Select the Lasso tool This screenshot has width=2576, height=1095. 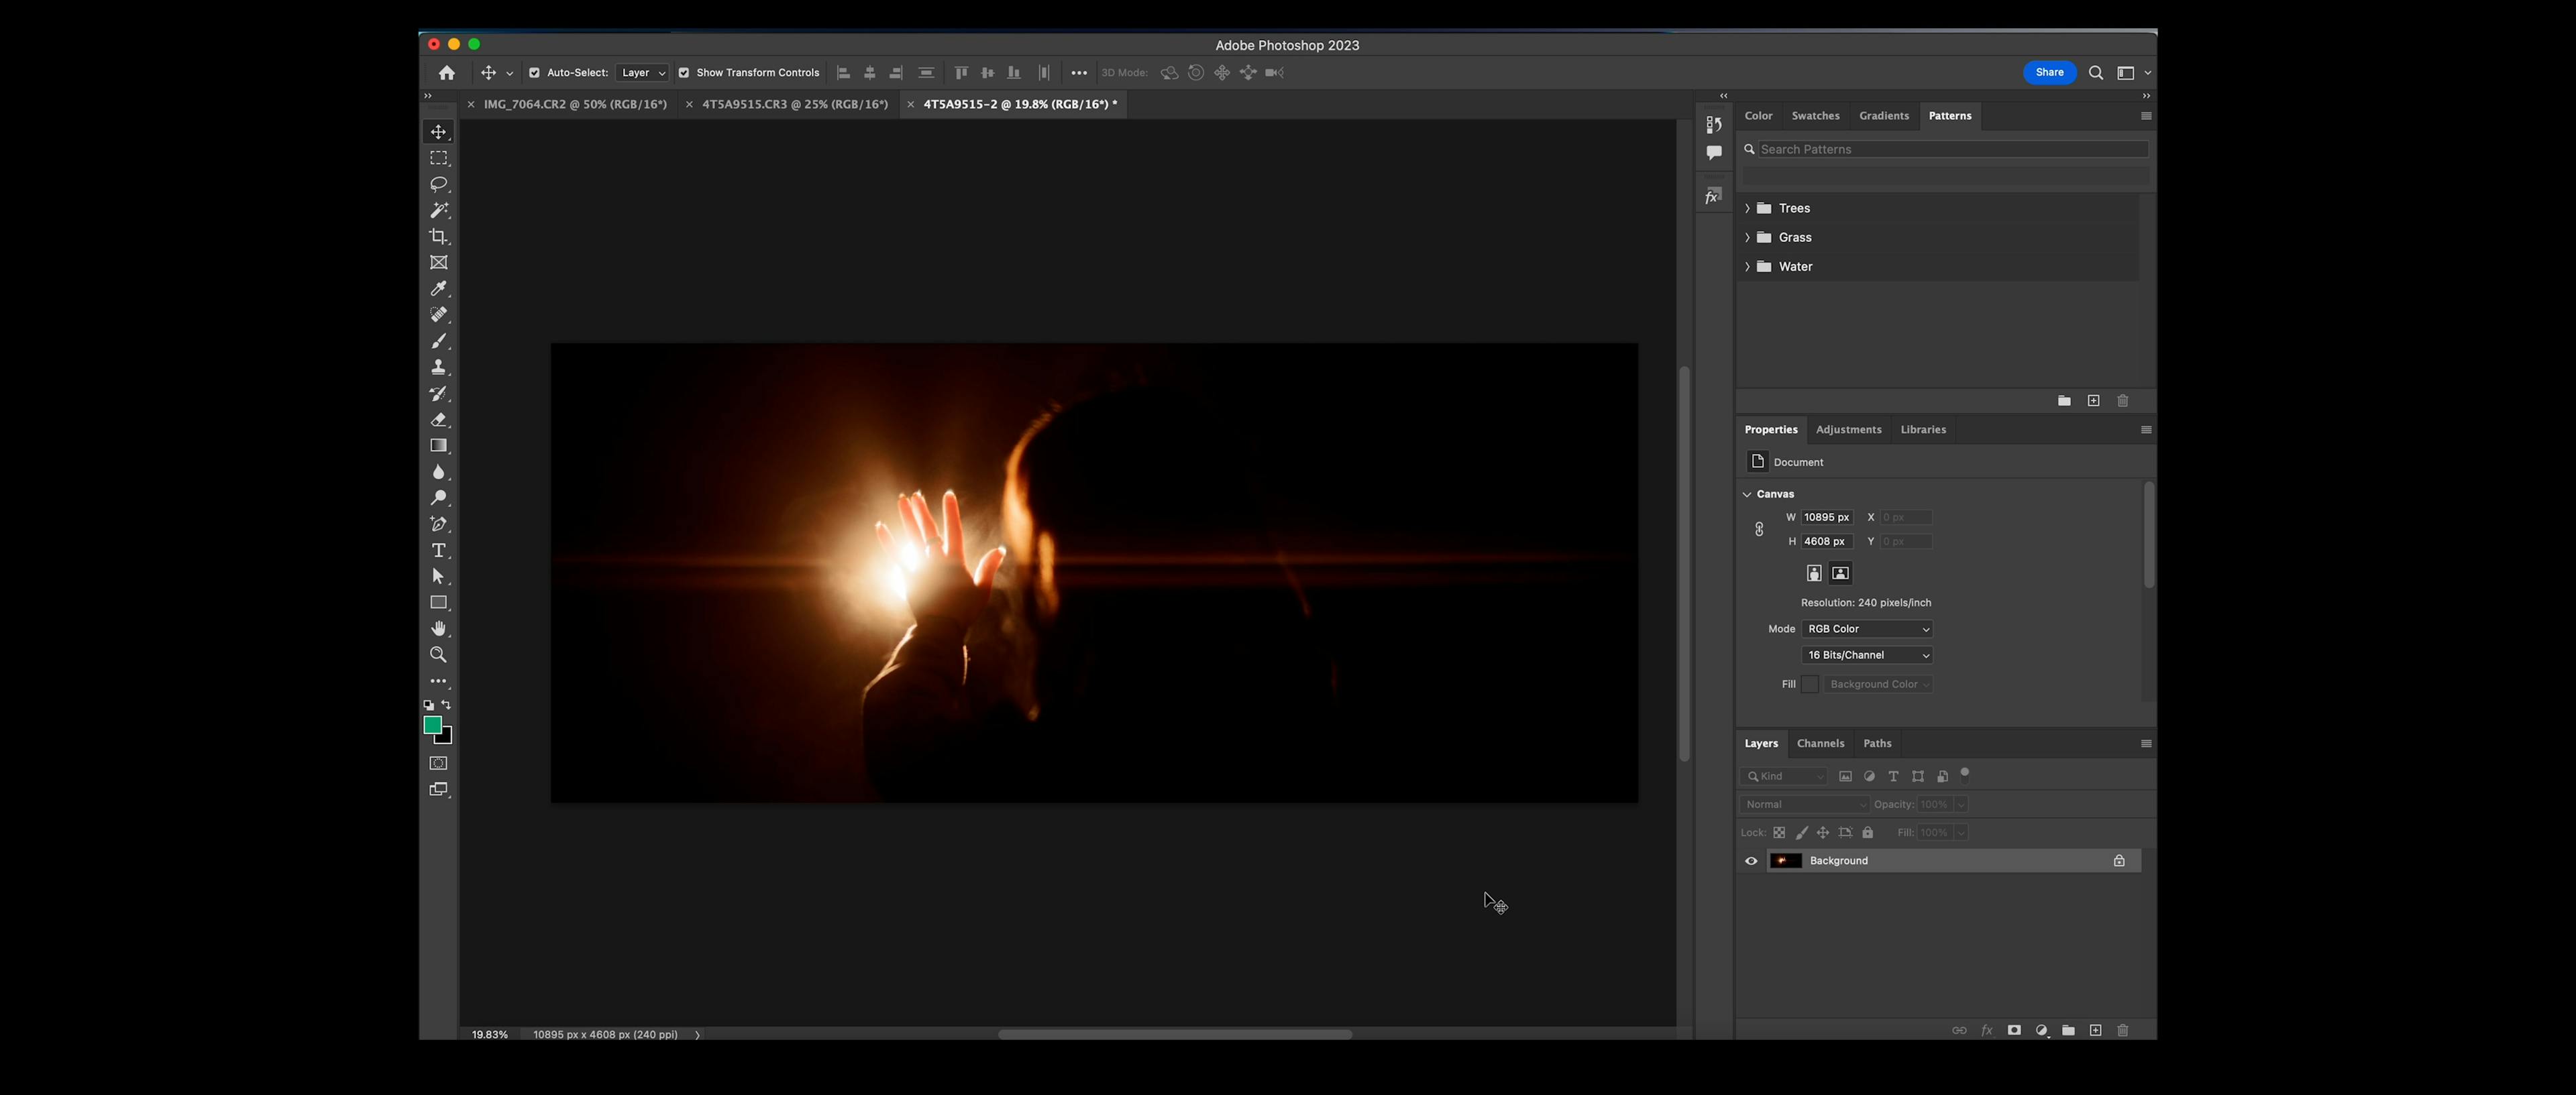coord(438,184)
